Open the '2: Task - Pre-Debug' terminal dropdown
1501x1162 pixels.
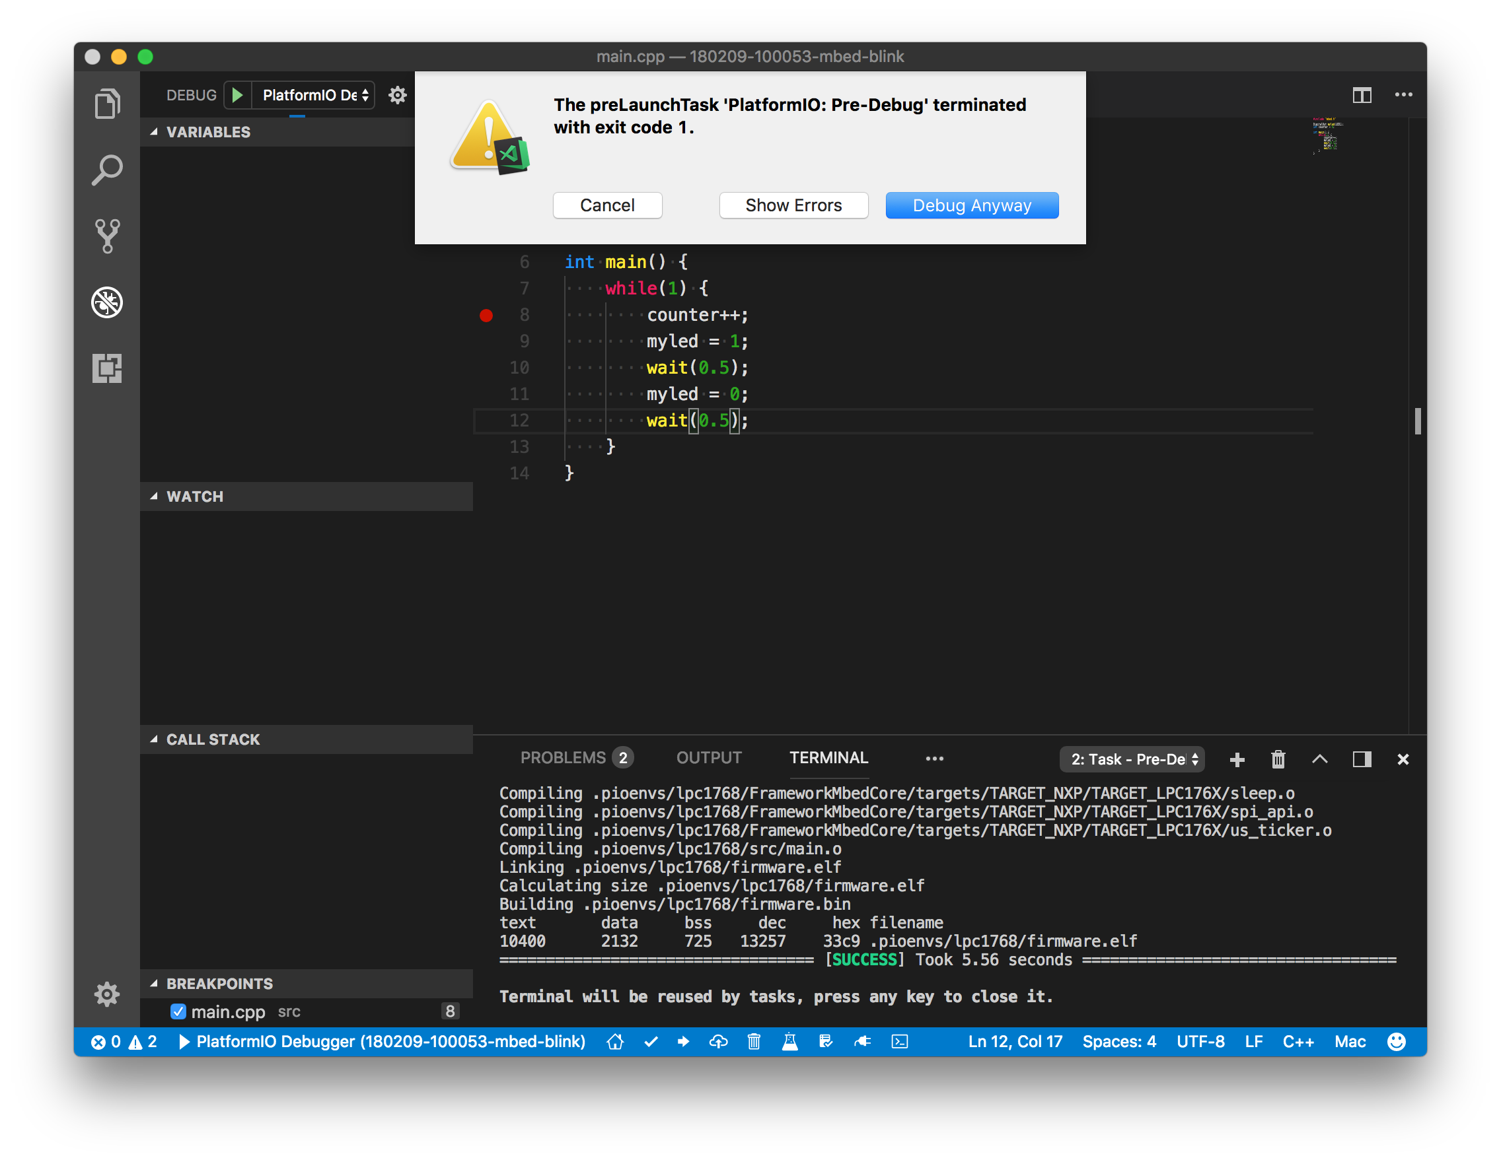pos(1131,759)
